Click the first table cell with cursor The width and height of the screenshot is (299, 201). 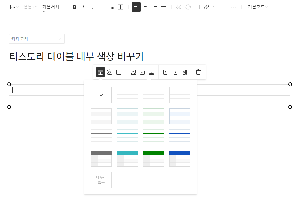[x=47, y=90]
